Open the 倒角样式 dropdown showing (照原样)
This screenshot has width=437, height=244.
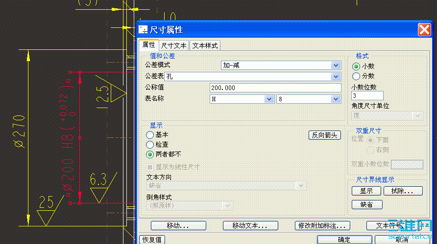pyautogui.click(x=190, y=205)
